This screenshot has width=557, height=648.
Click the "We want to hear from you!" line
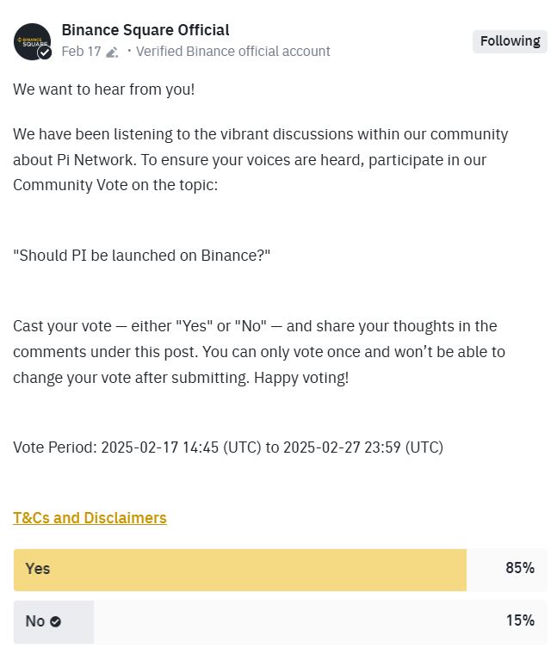[104, 89]
